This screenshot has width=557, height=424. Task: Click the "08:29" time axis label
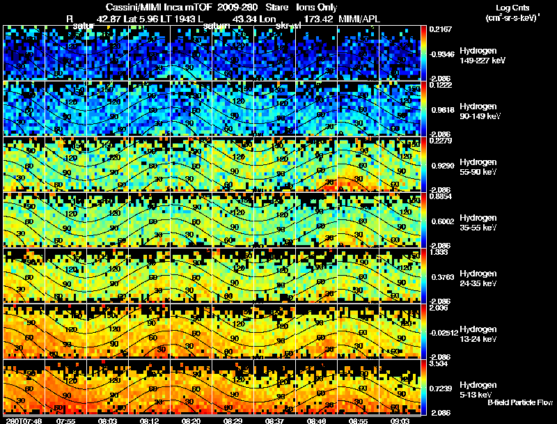(233, 421)
